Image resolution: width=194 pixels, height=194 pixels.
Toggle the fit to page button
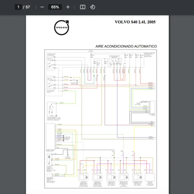[x=82, y=7]
